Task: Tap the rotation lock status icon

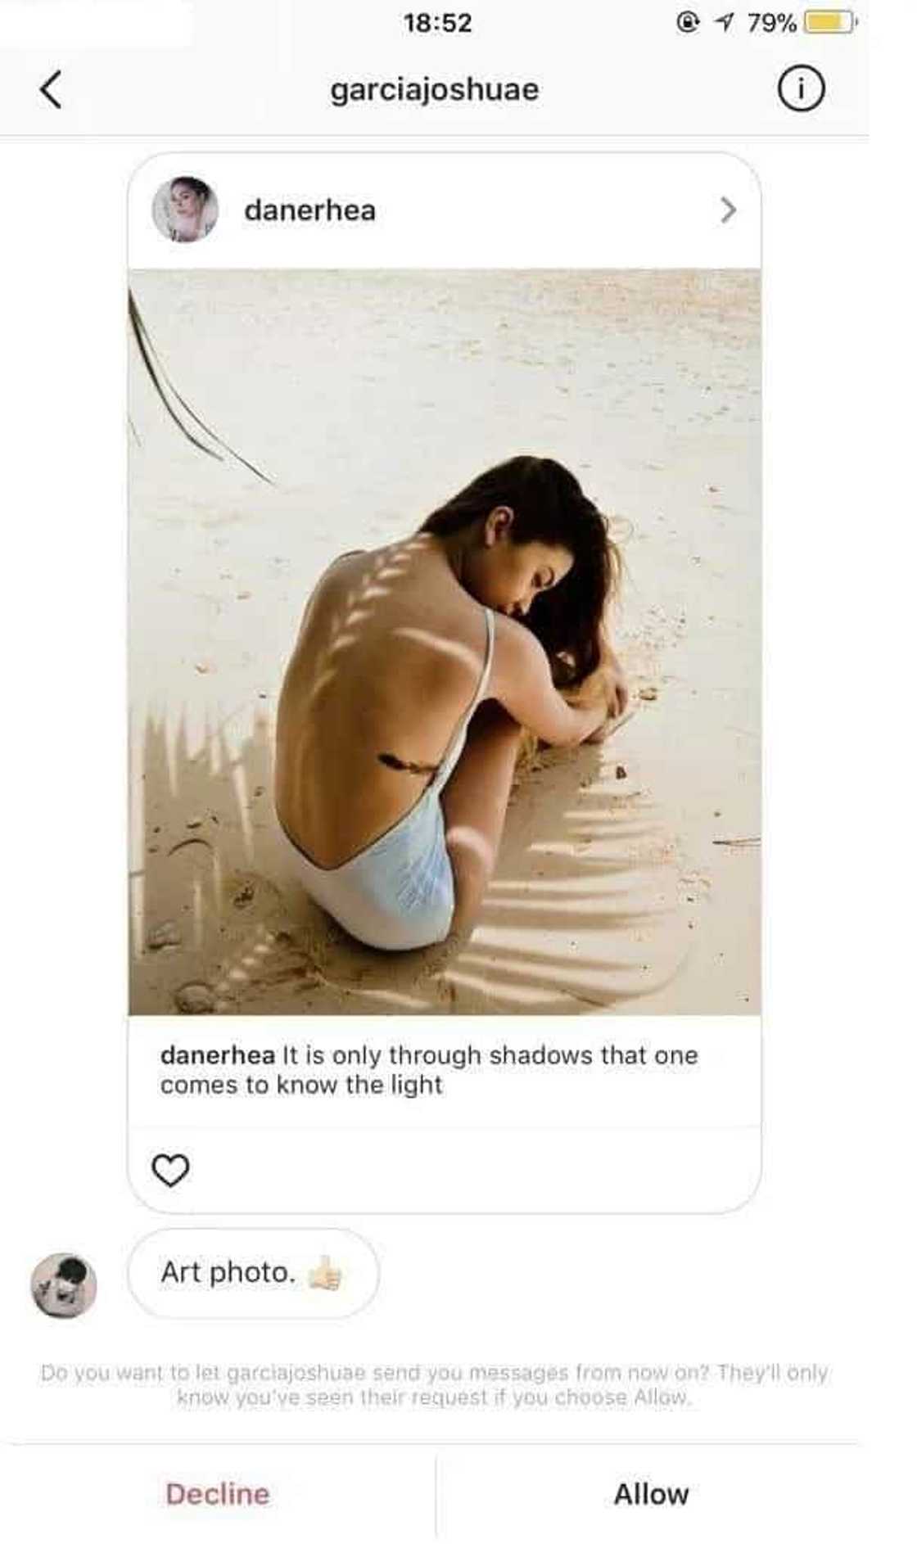Action: [x=688, y=23]
